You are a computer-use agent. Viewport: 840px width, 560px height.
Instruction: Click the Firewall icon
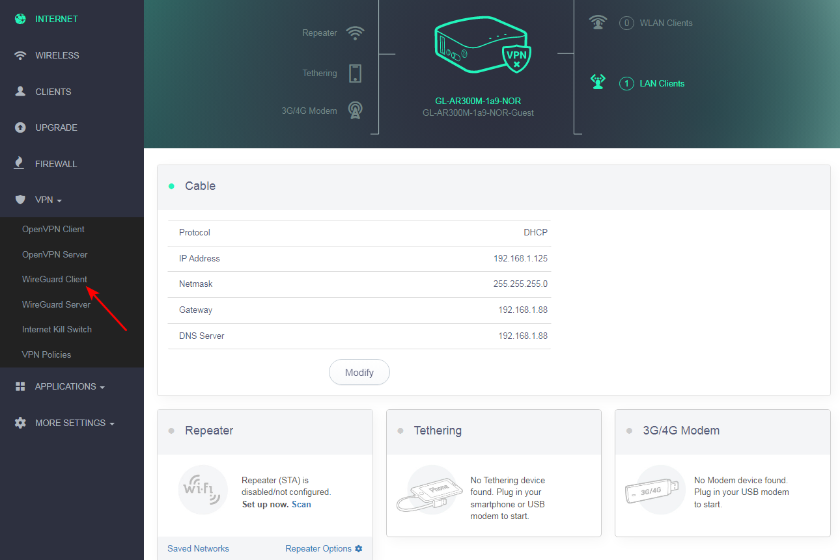(x=20, y=163)
